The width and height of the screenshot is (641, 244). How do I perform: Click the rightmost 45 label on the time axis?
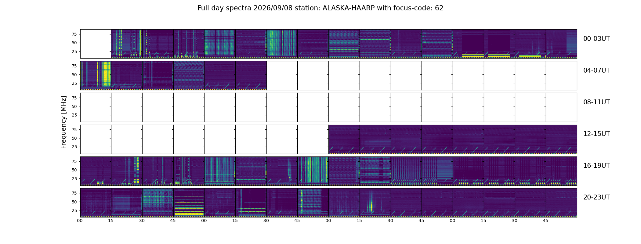tap(545, 221)
